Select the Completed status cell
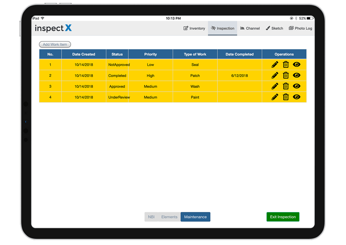Image resolution: width=346 pixels, height=245 pixels. (x=117, y=76)
